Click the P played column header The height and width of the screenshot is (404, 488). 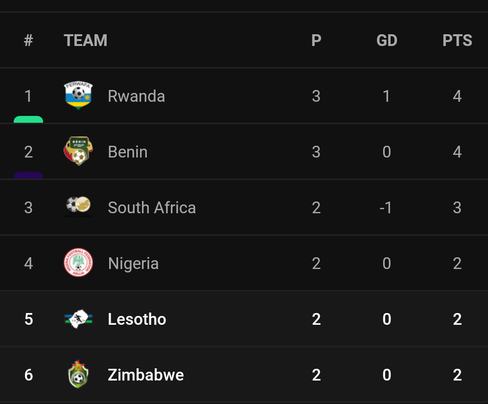[316, 40]
